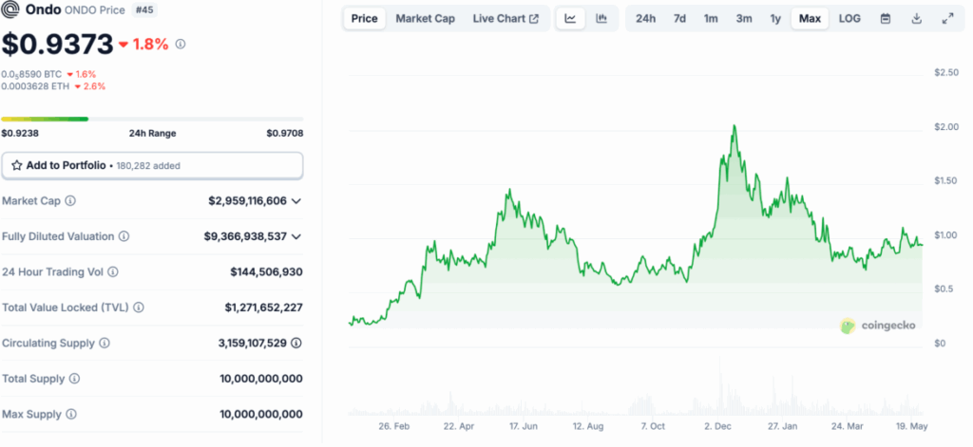This screenshot has height=447, width=973.
Task: Click the $0.9708 24h high value
Action: coord(285,133)
